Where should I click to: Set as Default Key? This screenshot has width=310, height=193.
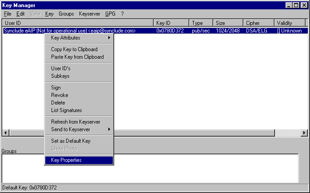tap(71, 141)
